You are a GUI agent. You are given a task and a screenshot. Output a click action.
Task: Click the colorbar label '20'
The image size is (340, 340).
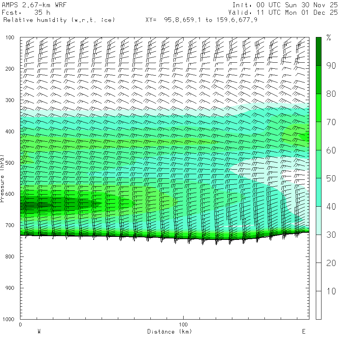tap(331, 263)
